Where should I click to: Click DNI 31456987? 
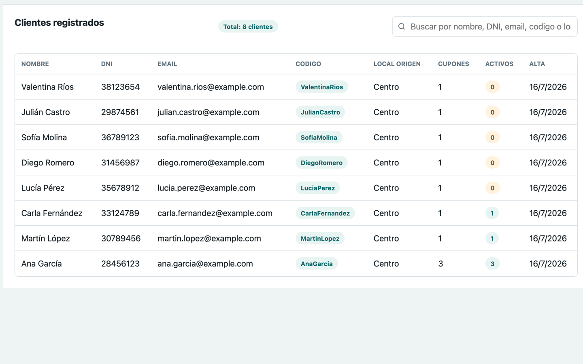120,163
